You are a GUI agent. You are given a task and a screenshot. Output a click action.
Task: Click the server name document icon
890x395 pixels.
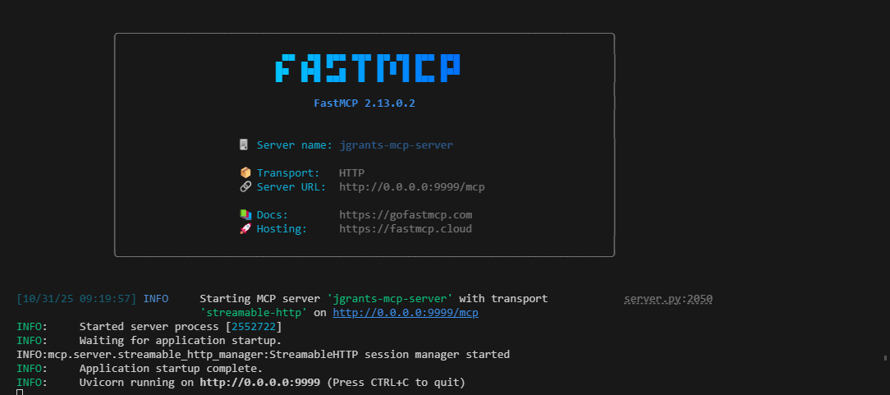click(244, 145)
